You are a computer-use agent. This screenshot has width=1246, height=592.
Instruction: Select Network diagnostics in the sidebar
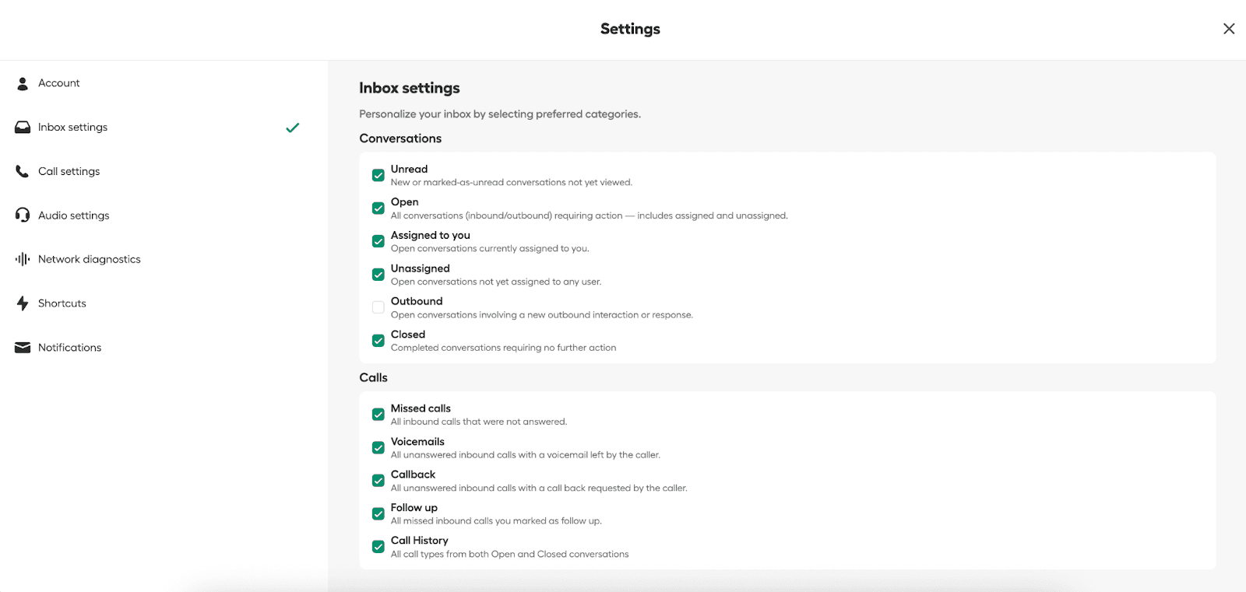click(89, 259)
